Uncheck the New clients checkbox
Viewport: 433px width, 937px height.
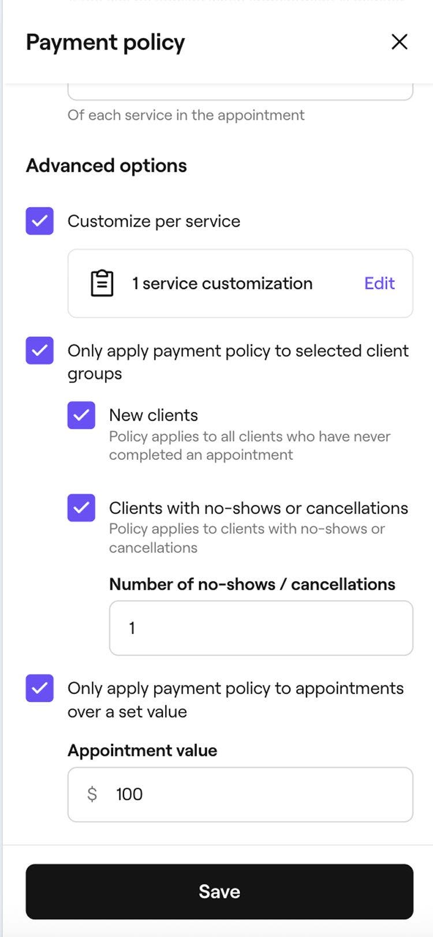click(81, 415)
